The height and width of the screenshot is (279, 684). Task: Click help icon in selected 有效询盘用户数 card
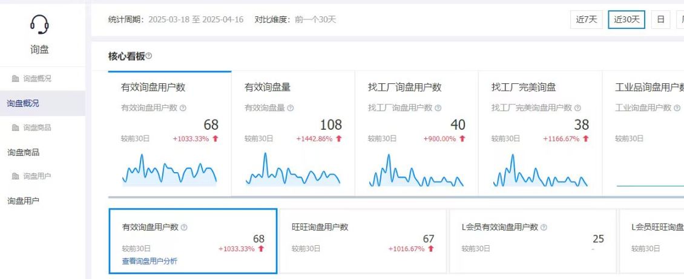coord(184,228)
